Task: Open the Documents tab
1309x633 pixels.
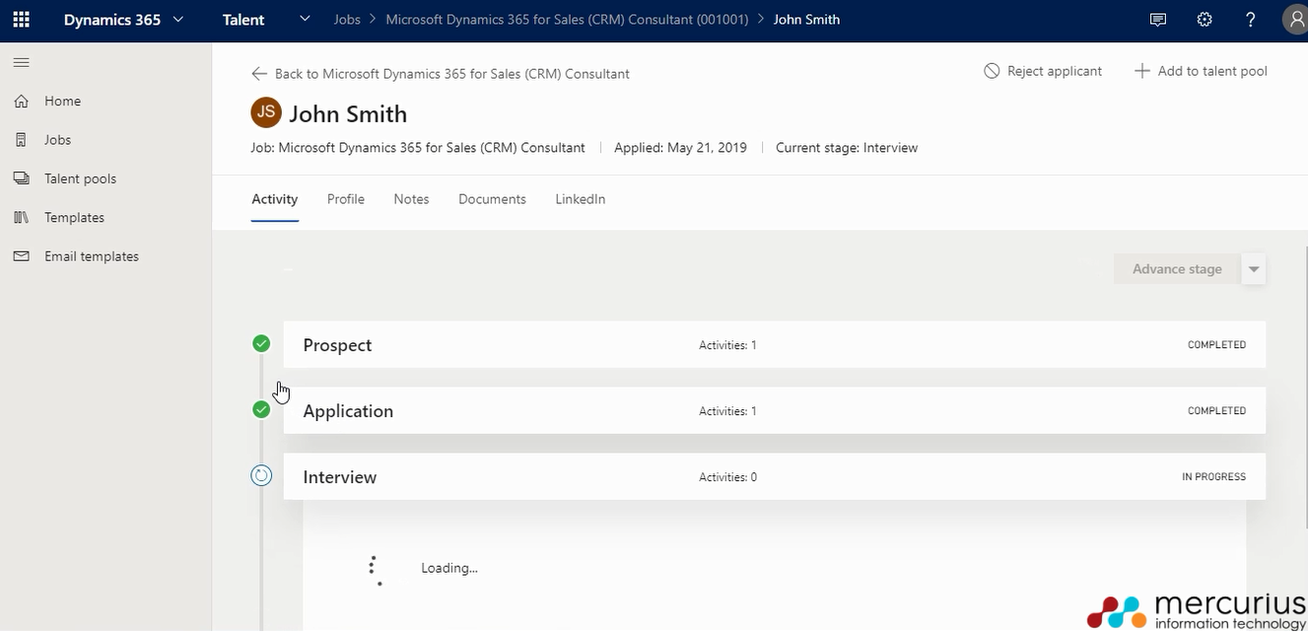Action: pos(492,199)
